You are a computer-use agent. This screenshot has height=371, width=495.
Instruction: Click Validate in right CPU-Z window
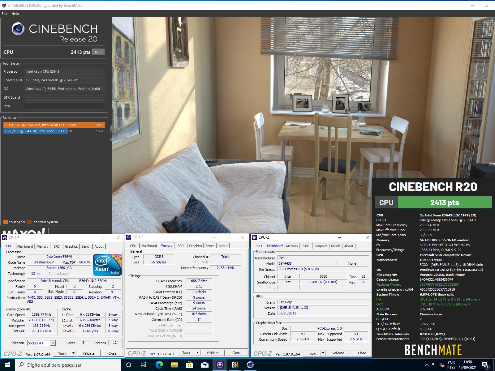tap(338, 353)
